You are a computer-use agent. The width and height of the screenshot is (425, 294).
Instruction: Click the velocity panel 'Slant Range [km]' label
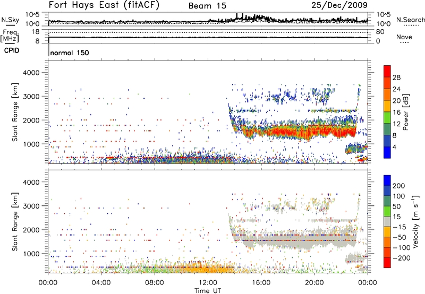(15, 221)
